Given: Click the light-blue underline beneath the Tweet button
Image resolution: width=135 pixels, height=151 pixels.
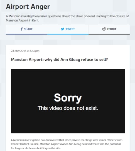Looking at the screenshot, I should (68, 34).
